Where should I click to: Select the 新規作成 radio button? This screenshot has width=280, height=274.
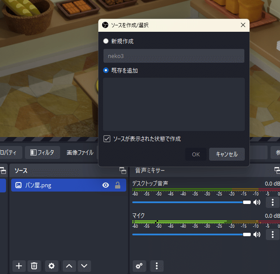click(x=106, y=41)
